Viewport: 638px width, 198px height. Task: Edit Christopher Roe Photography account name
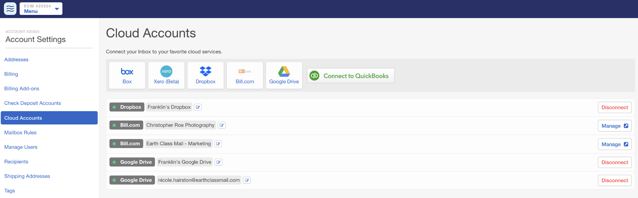tap(222, 126)
